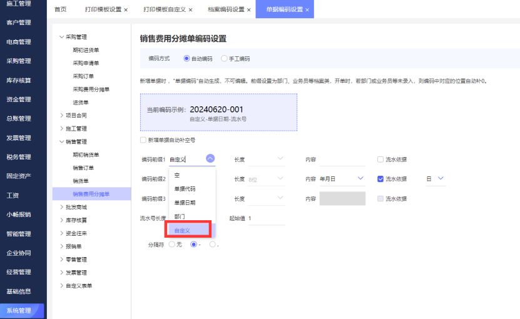The image size is (520, 319).
Task: Select the 手工编码 radio button
Action: (225, 58)
